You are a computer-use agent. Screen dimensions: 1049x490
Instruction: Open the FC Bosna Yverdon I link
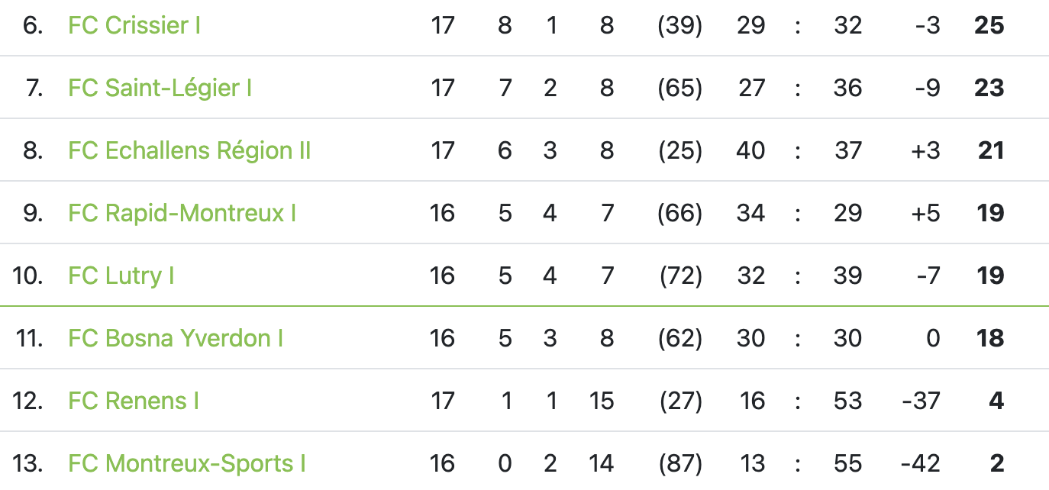(176, 338)
